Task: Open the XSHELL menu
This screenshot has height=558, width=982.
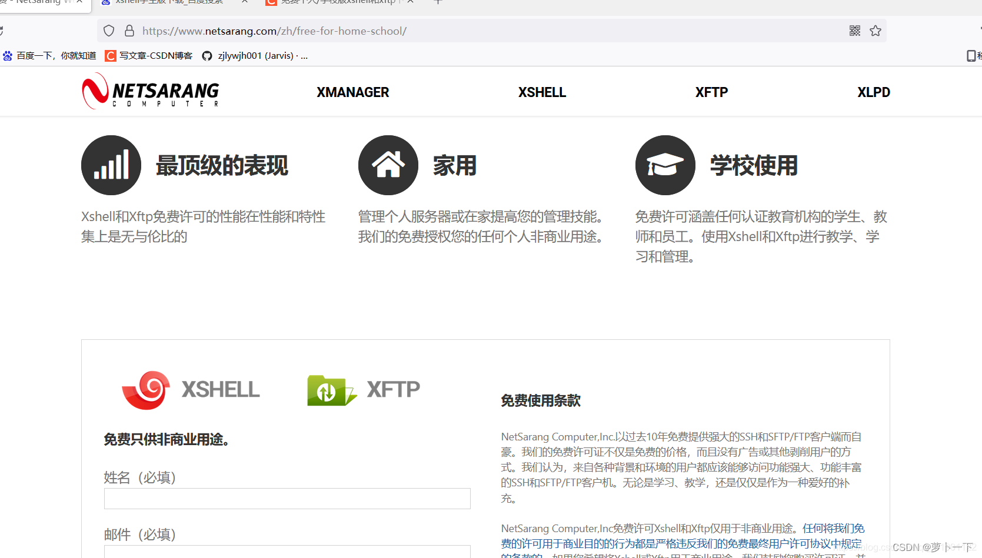Action: click(542, 92)
